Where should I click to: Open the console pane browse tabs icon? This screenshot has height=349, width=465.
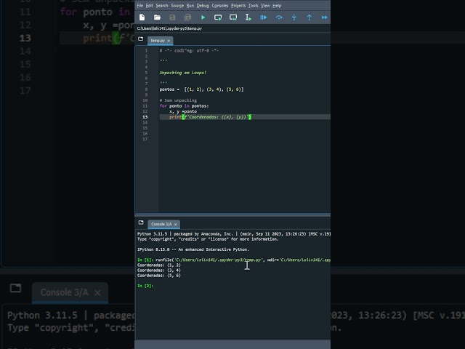pyautogui.click(x=141, y=222)
